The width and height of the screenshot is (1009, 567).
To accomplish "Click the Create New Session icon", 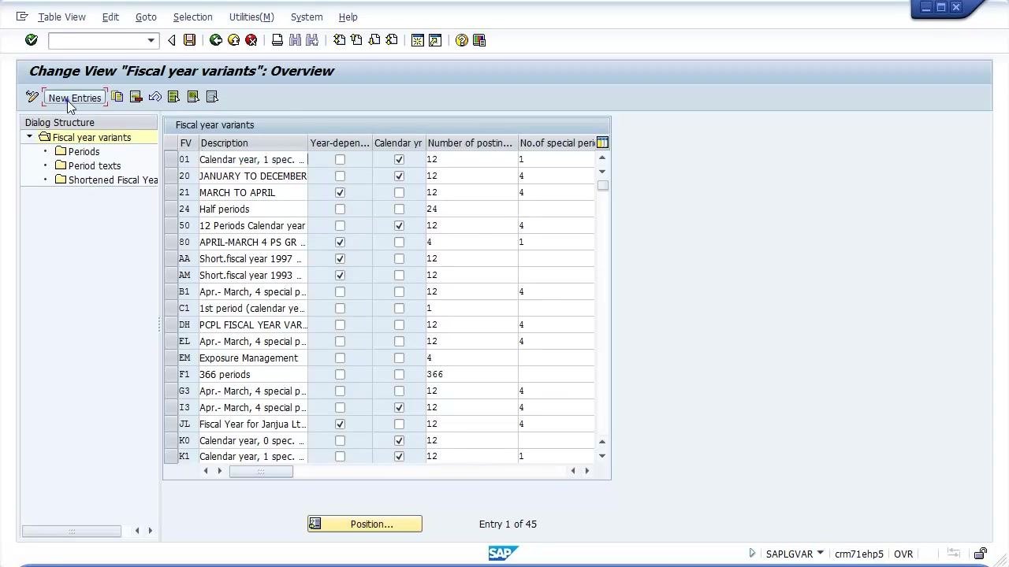I will coord(418,40).
